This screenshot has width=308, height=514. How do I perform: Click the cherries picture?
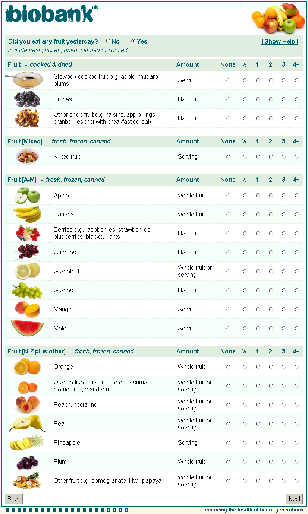27,252
